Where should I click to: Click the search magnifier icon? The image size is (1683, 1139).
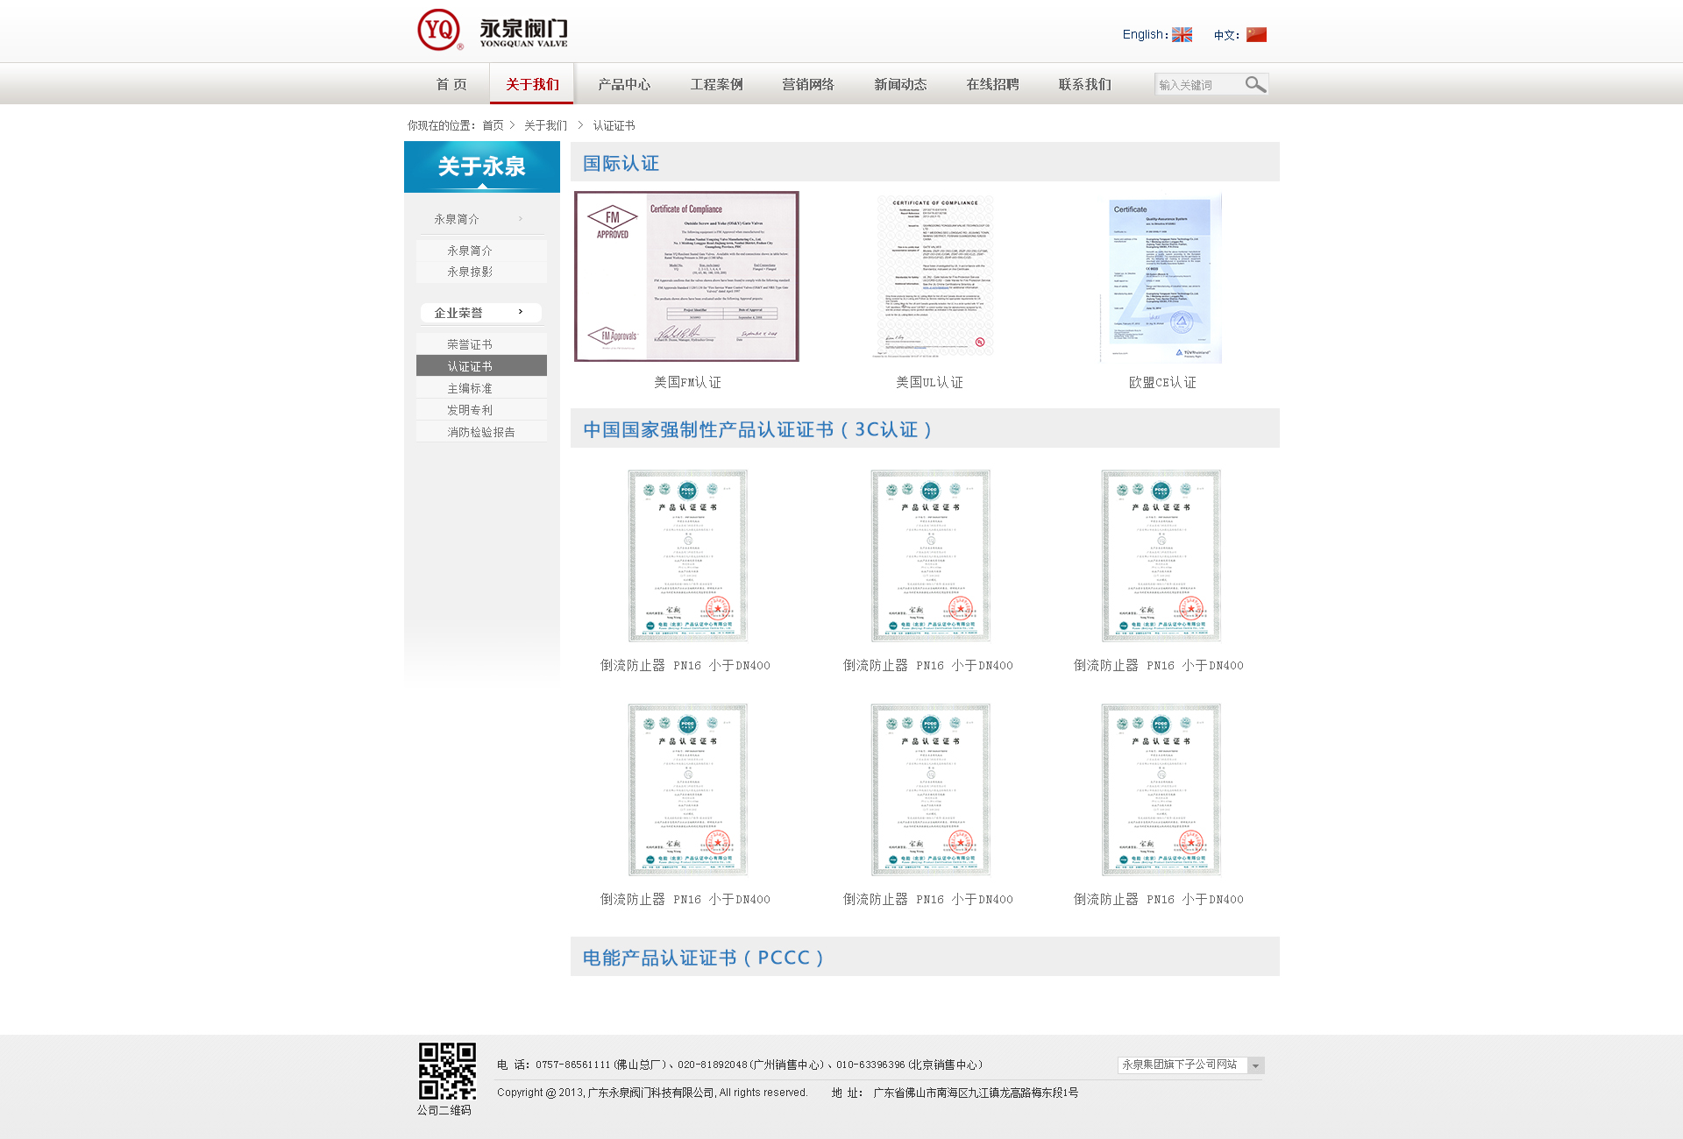(x=1255, y=84)
